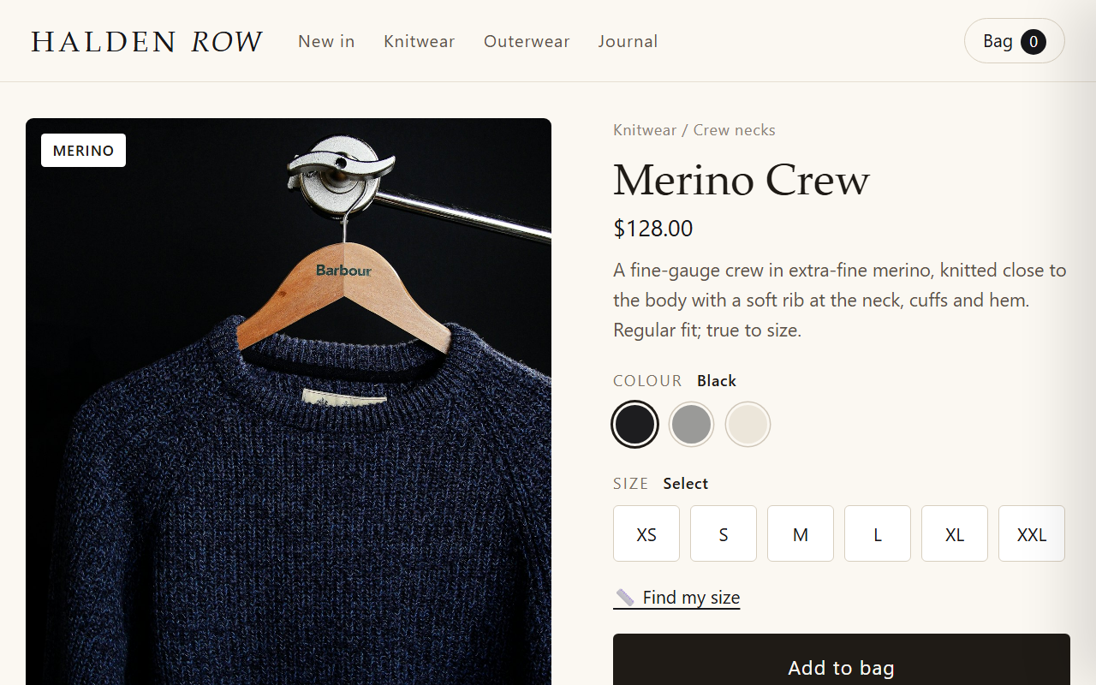Open the Bag button

1015,41
